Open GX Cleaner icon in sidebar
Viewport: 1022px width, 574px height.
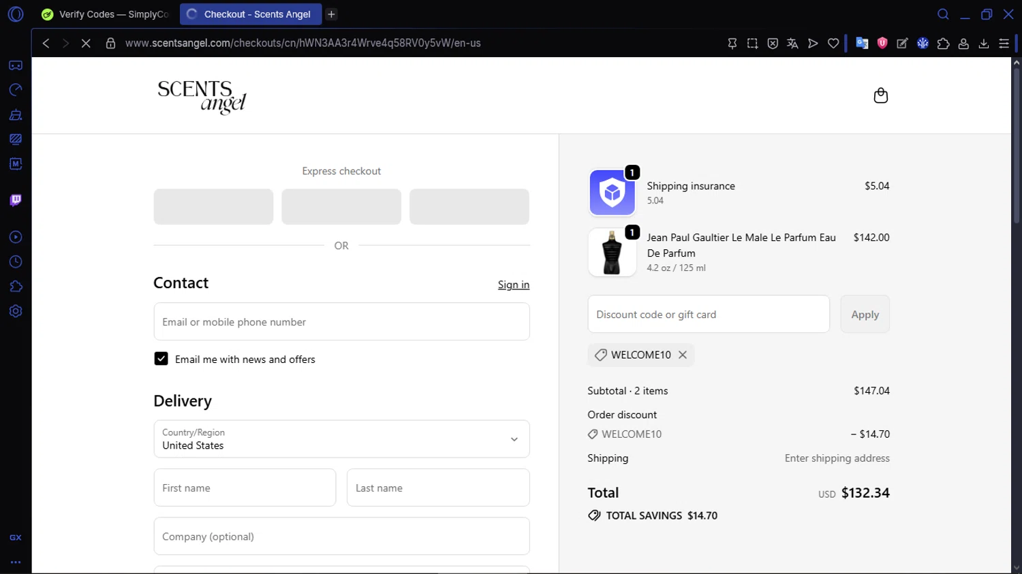(x=16, y=114)
